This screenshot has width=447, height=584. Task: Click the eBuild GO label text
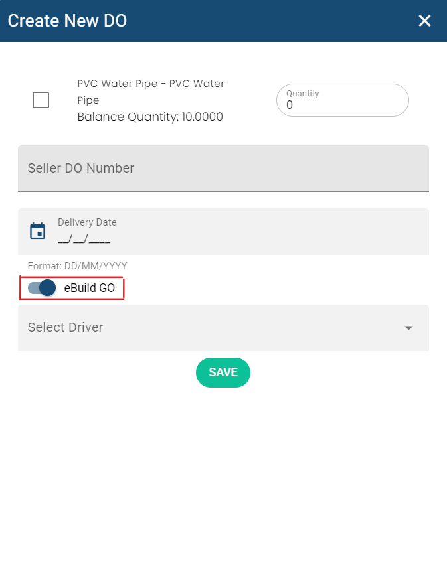click(x=90, y=288)
